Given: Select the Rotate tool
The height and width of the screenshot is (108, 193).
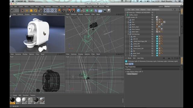Looking at the screenshot, I should point(36,11).
